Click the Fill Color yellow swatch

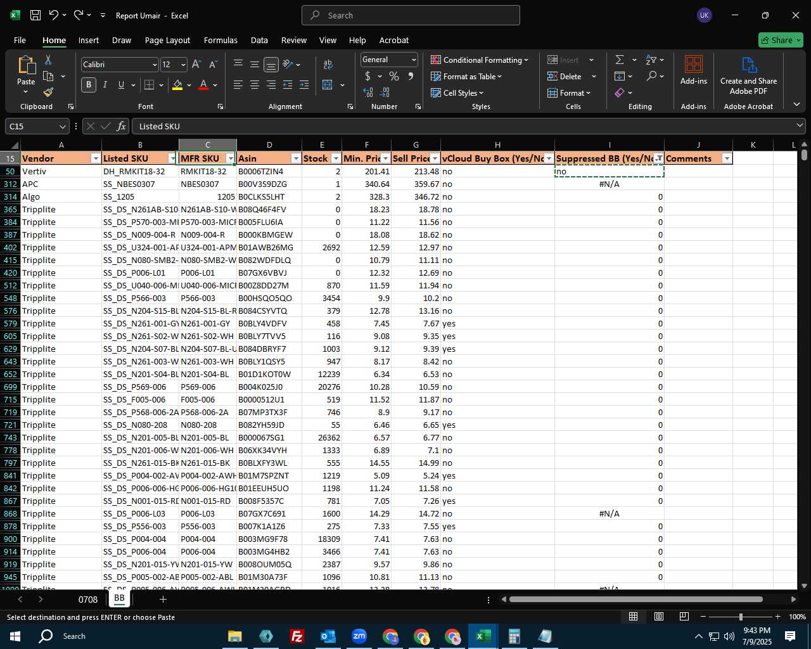[x=177, y=85]
